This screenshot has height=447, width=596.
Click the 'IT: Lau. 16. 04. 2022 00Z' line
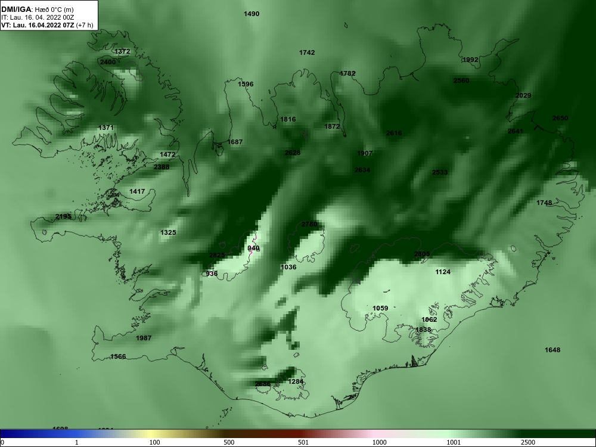click(x=37, y=17)
